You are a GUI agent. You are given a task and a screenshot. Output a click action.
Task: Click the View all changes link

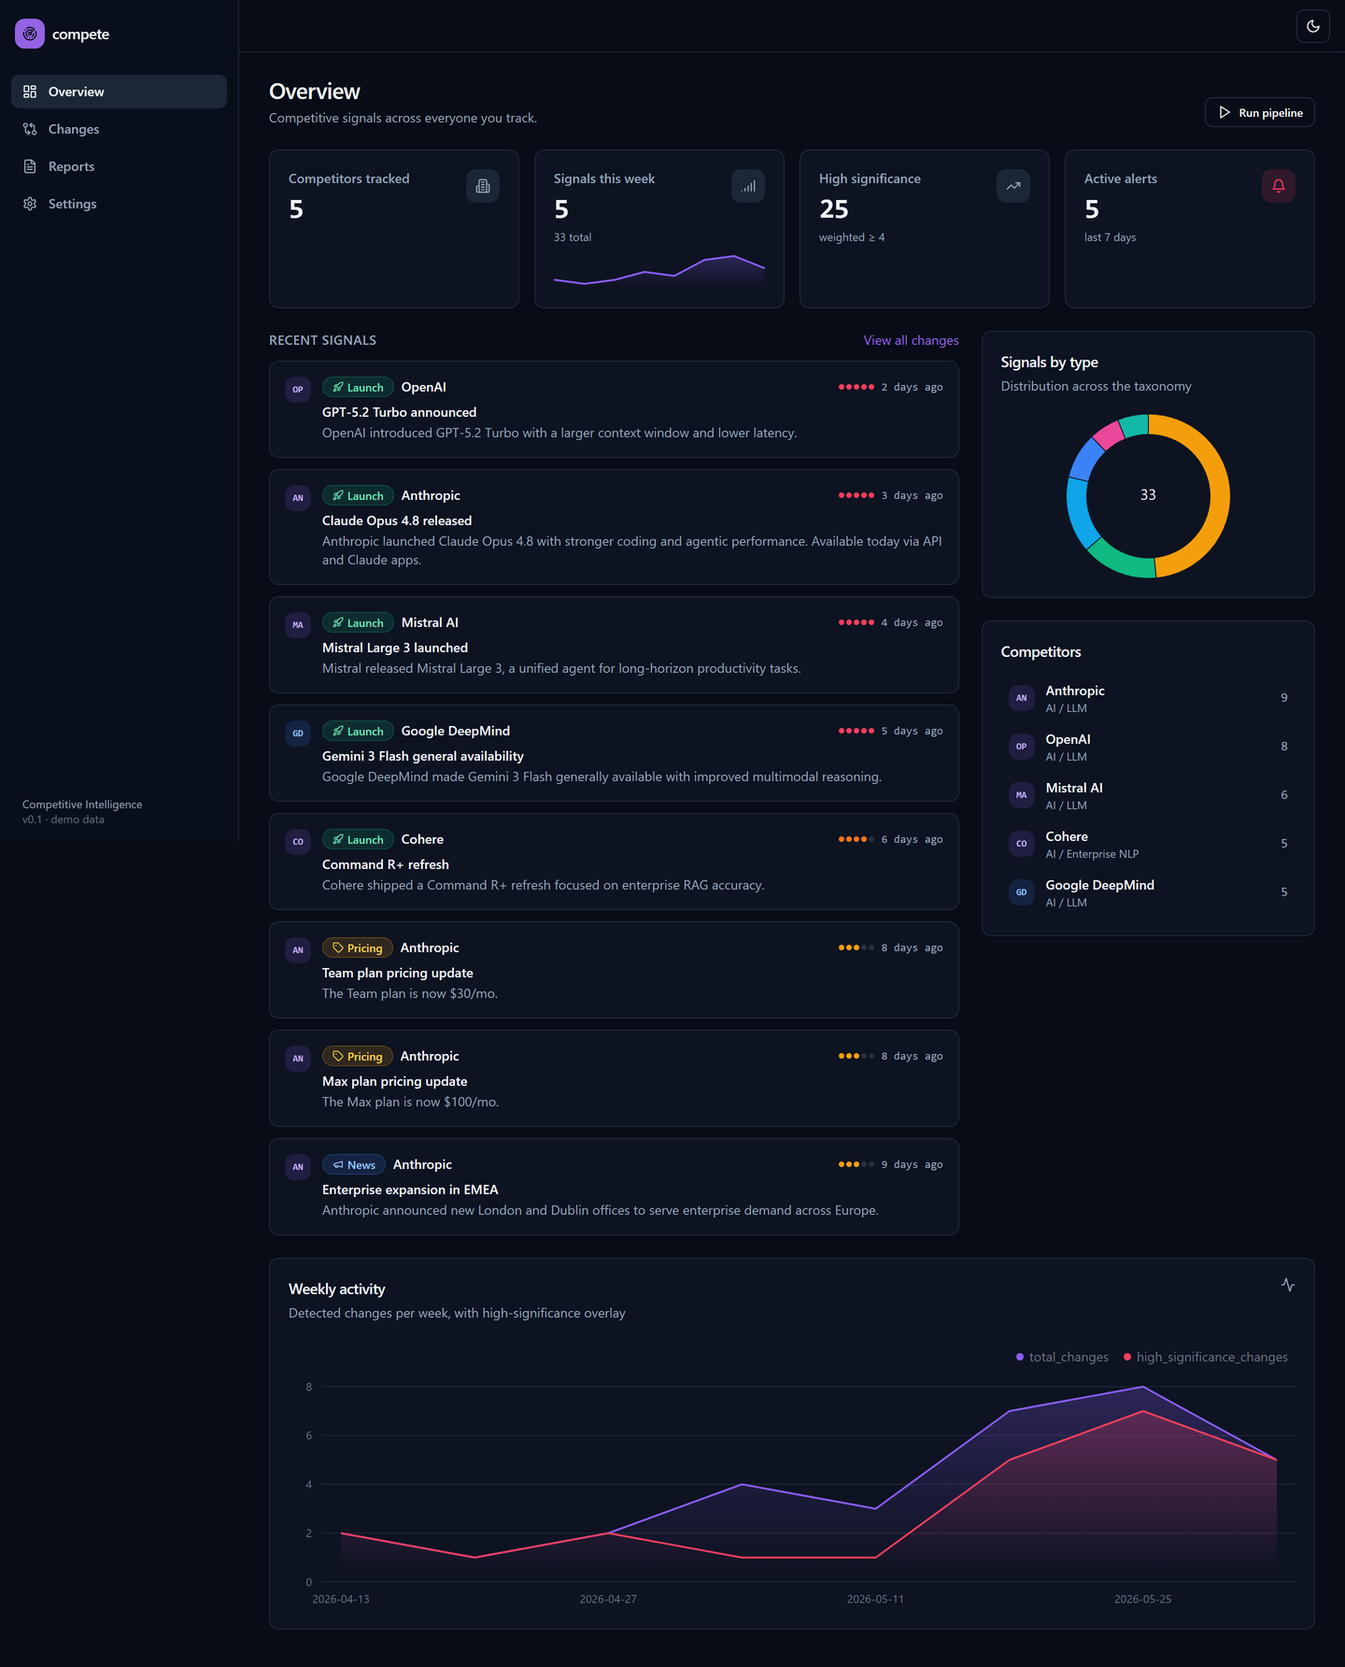(911, 340)
